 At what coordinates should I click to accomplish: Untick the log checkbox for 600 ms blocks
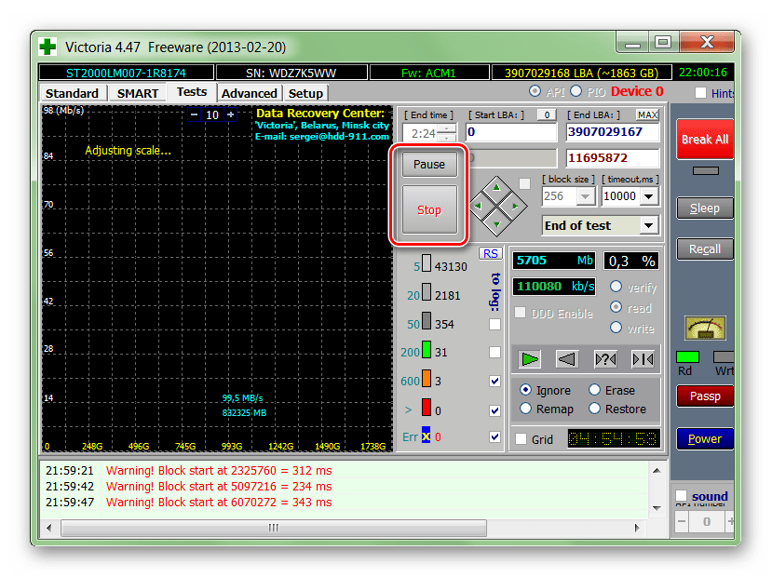(x=494, y=381)
